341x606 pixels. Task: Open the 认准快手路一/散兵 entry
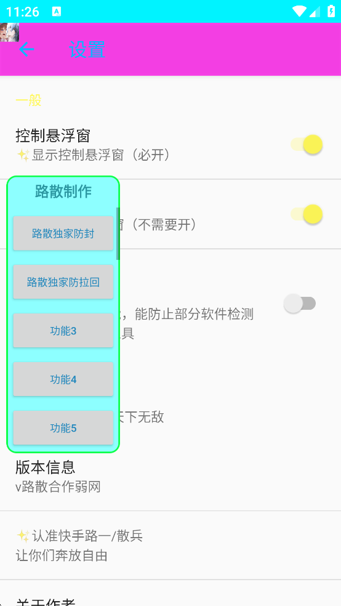(x=170, y=545)
